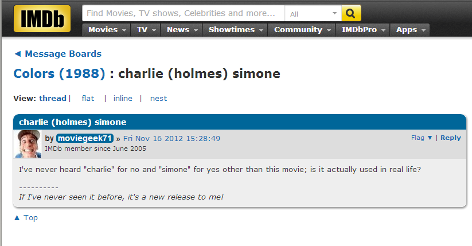The height and width of the screenshot is (246, 472).
Task: Open the Community menu
Action: coord(302,30)
